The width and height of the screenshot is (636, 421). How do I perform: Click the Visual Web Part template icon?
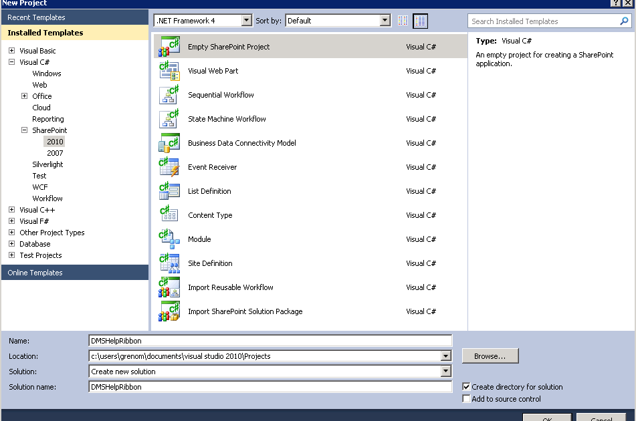(x=169, y=71)
